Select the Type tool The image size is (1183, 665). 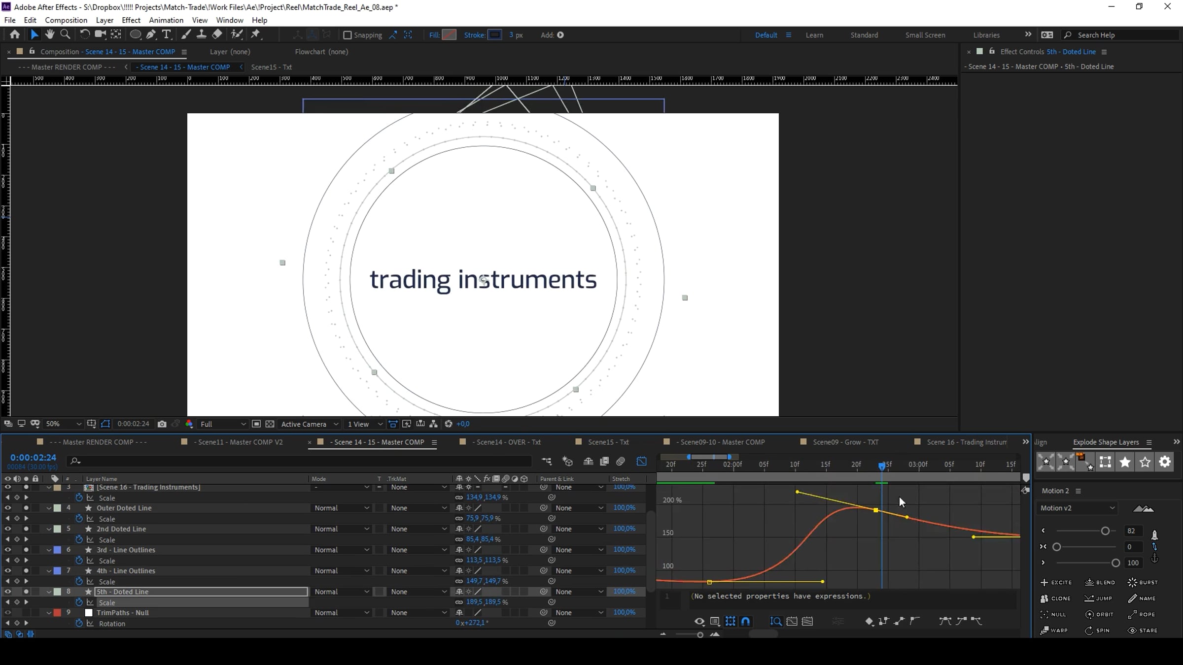point(167,34)
